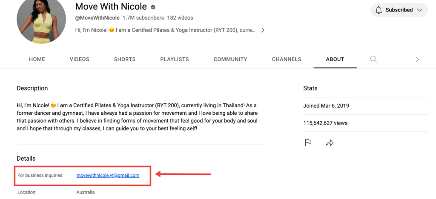This screenshot has height=199, width=436.
Task: Click the notification bell icon
Action: 379,10
